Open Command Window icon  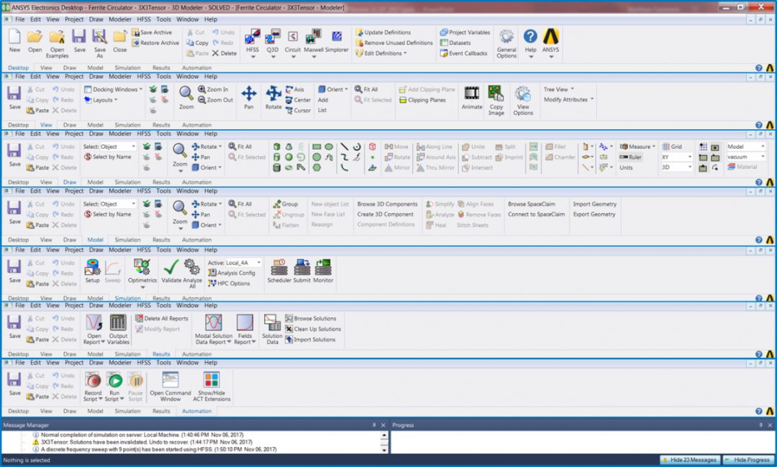[170, 380]
